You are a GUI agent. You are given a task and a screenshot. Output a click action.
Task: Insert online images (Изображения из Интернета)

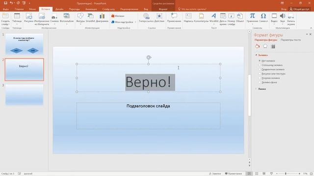[x=42, y=19]
